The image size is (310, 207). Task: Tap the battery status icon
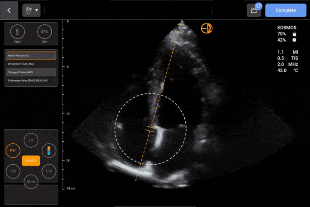tap(294, 33)
